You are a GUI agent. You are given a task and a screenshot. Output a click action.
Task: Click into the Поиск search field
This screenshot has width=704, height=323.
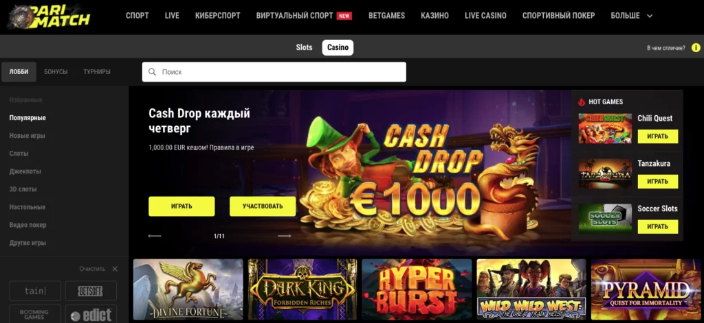pyautogui.click(x=274, y=72)
